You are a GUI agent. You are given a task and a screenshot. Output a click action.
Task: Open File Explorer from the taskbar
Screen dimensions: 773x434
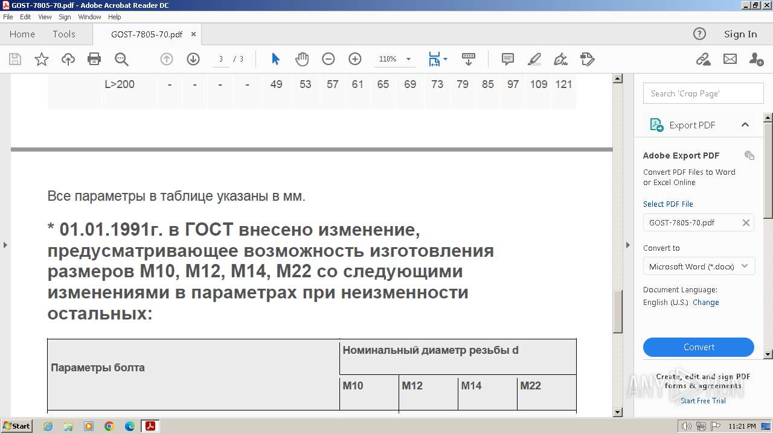point(68,426)
